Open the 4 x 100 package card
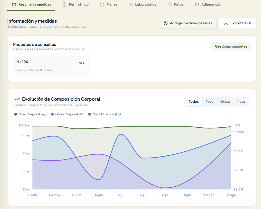261x209 pixels. pos(51,66)
